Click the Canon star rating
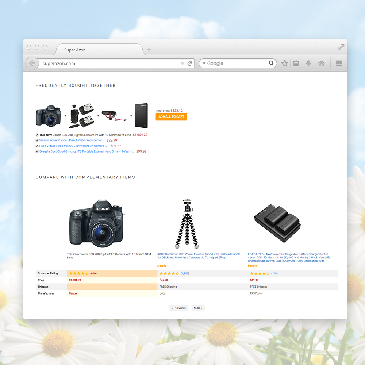The width and height of the screenshot is (365, 365). (79, 273)
